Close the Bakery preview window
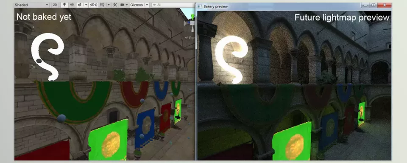 [385, 5]
